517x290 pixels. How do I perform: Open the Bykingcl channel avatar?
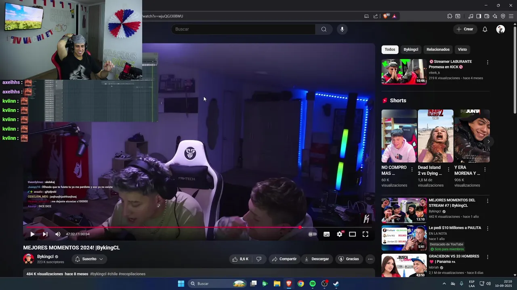click(x=29, y=259)
